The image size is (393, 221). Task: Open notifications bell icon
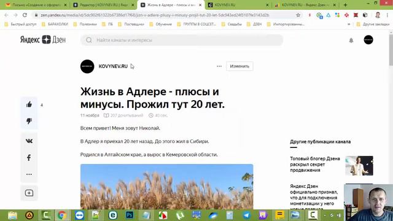coord(351,40)
